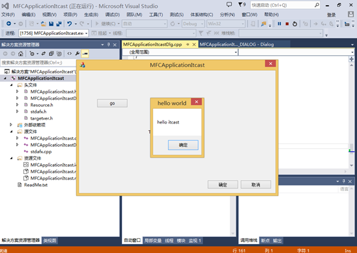Restart debugging with the circular arrow icon
357x253 pixels.
(x=295, y=24)
